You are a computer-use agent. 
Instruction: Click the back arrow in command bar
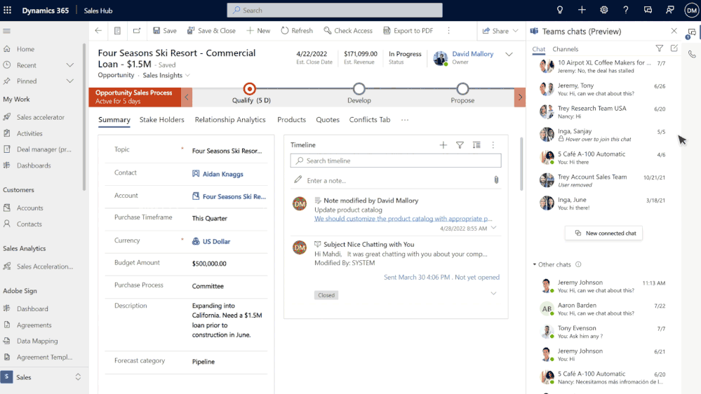pyautogui.click(x=98, y=30)
